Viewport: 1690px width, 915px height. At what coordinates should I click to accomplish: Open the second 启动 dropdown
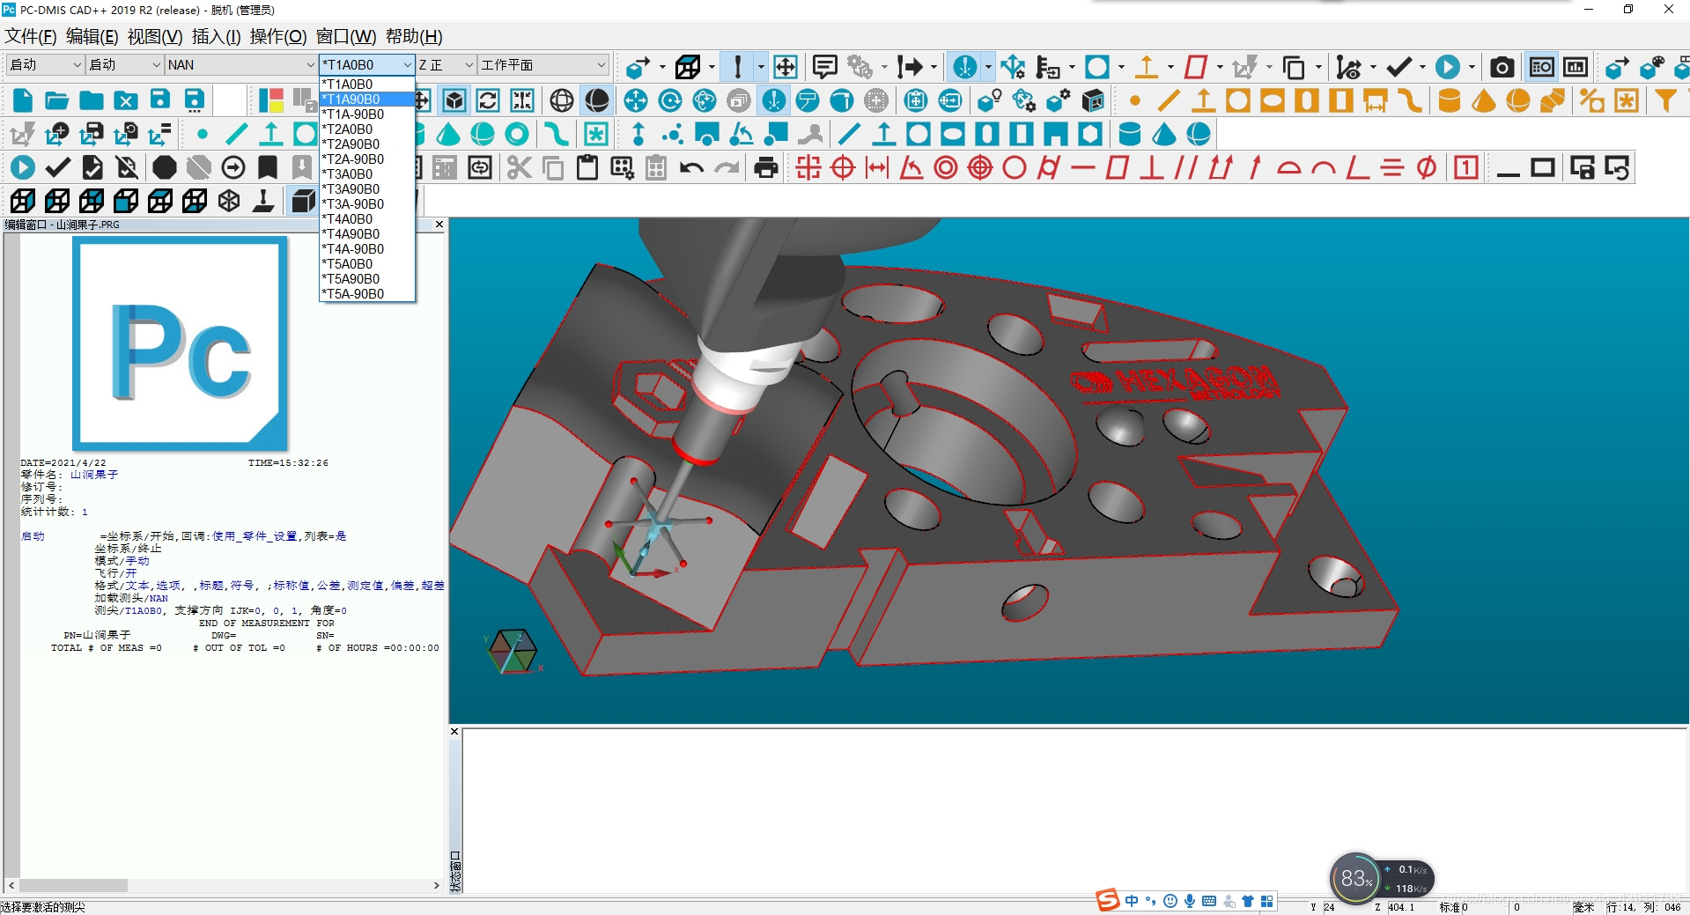[x=124, y=64]
